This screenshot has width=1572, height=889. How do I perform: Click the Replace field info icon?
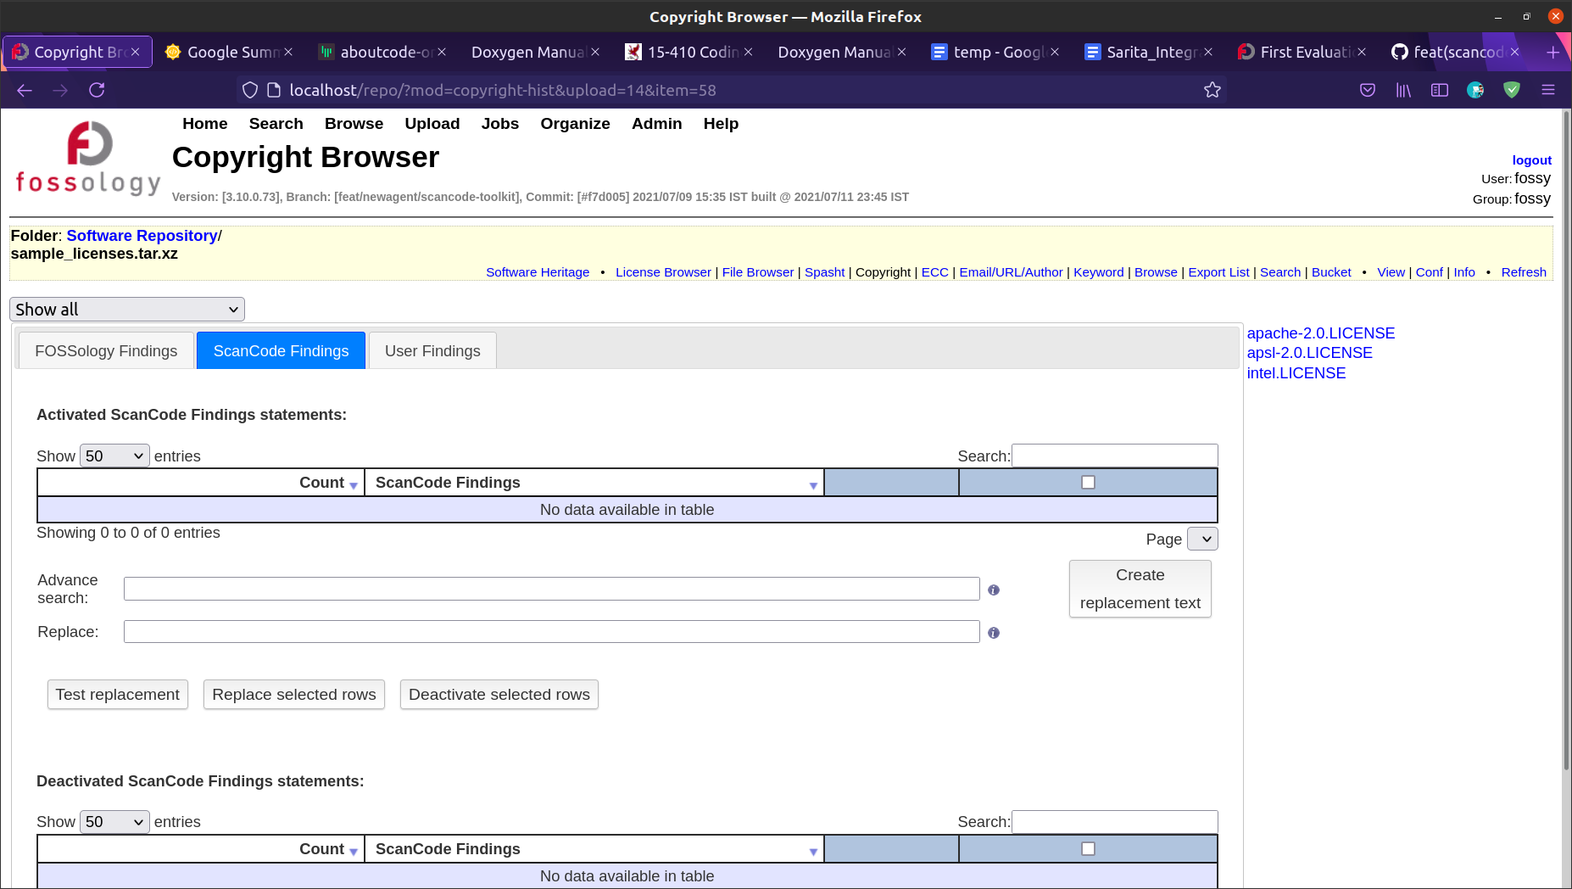(994, 633)
